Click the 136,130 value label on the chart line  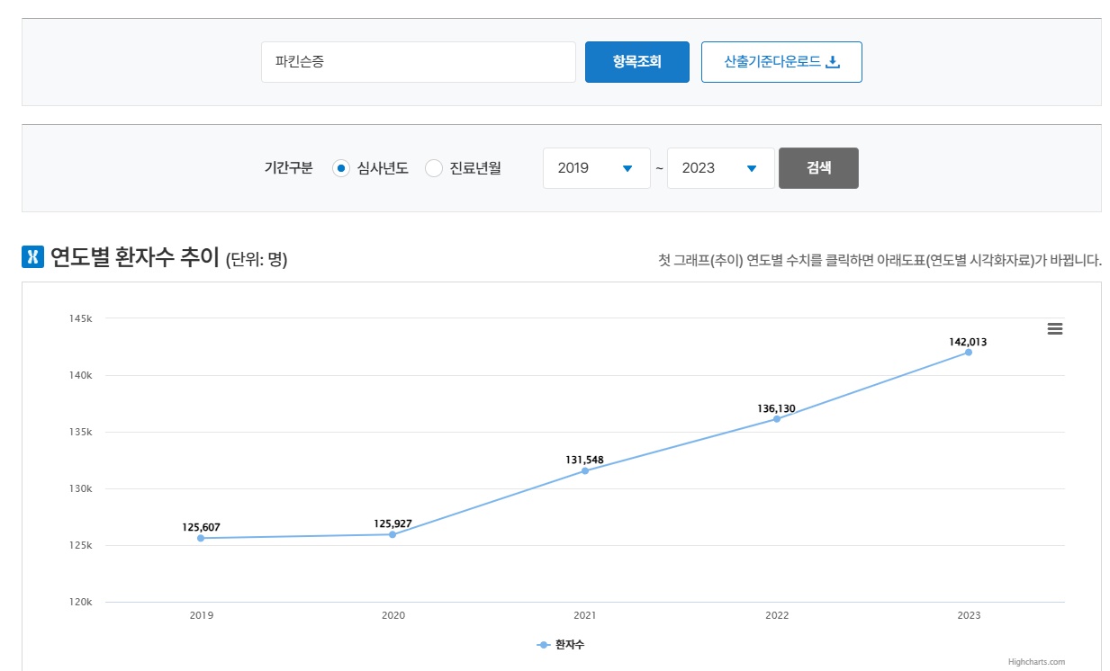(776, 407)
